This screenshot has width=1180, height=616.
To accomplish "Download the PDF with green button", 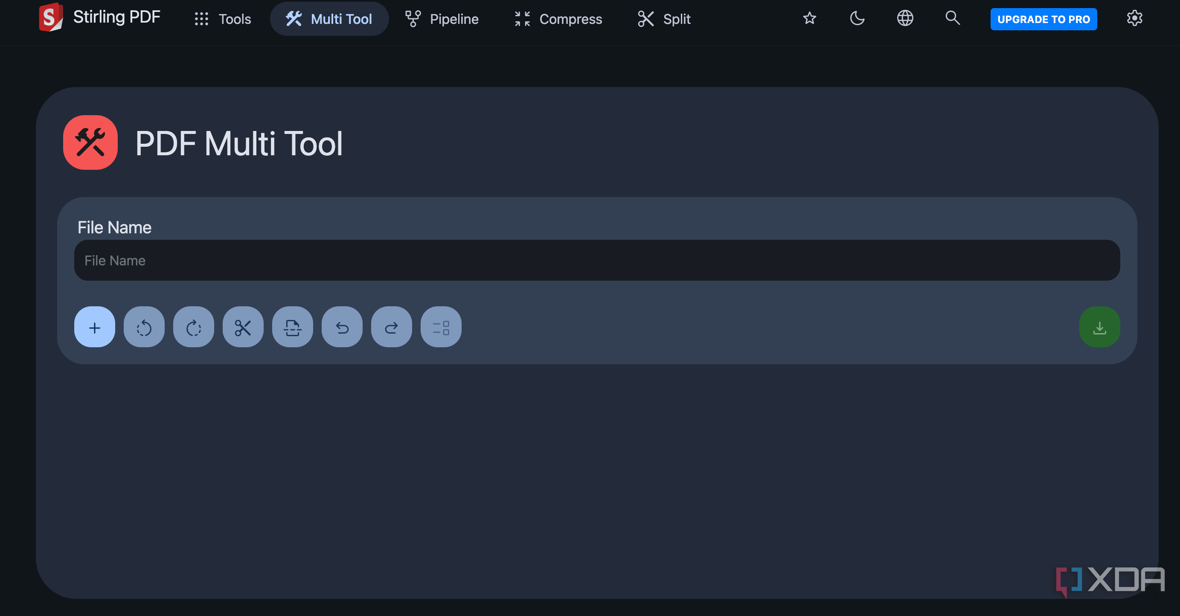I will click(x=1099, y=327).
